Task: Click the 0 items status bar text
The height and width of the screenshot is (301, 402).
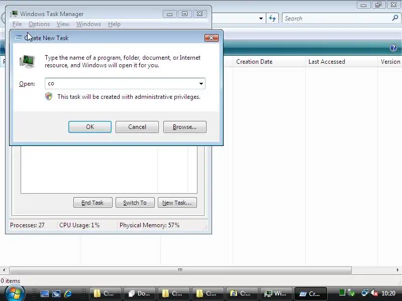Action: pos(10,281)
